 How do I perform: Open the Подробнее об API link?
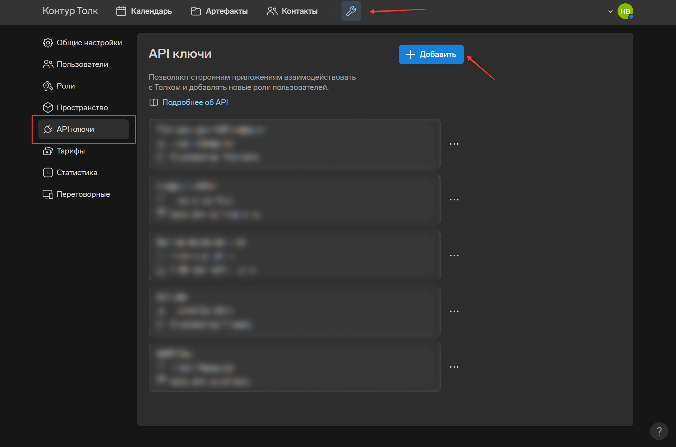point(195,102)
